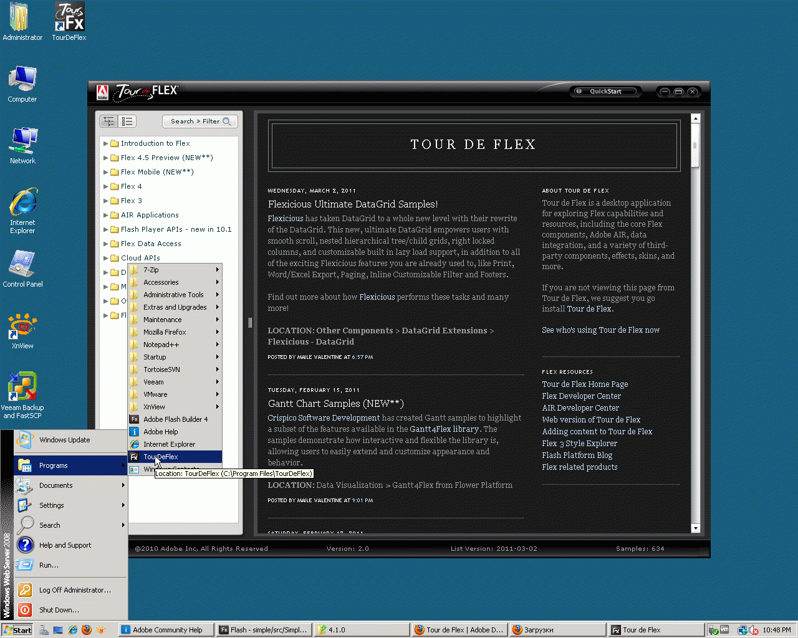Open Documents in the Start menu
Screen dimensions: 798x638
[x=70, y=485]
